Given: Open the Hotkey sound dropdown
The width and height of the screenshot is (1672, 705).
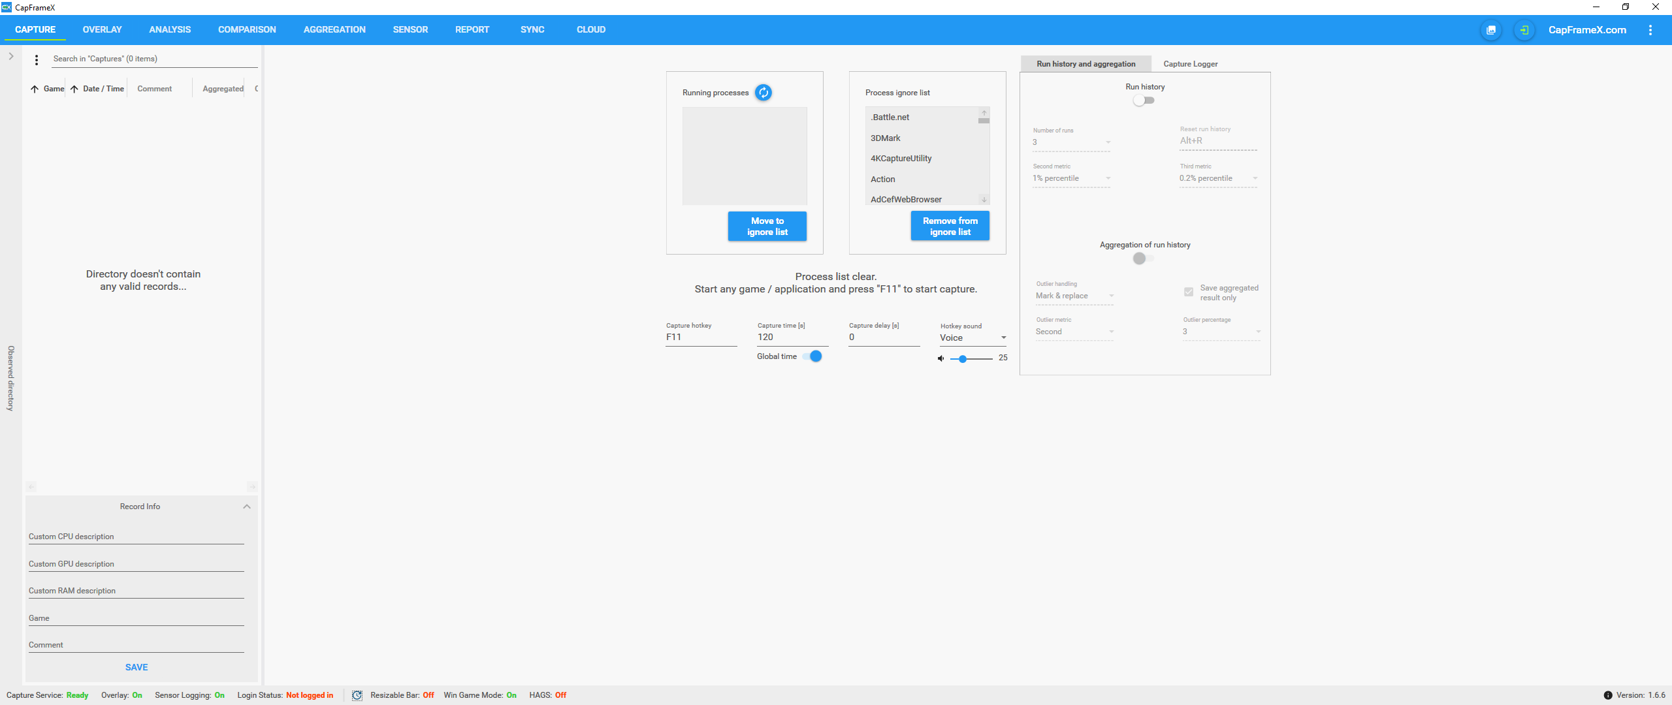Looking at the screenshot, I should [x=973, y=337].
